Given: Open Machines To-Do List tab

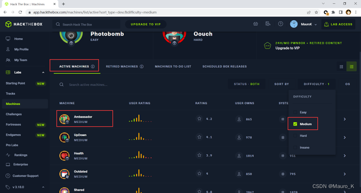Looking at the screenshot, I should (x=173, y=67).
